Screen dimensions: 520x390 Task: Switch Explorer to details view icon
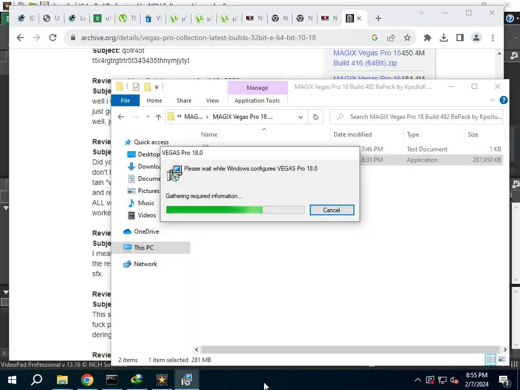[491, 360]
